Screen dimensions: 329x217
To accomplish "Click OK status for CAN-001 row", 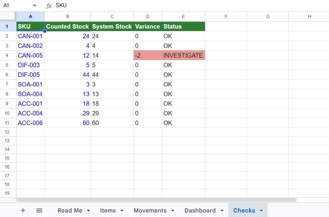I will (183, 36).
